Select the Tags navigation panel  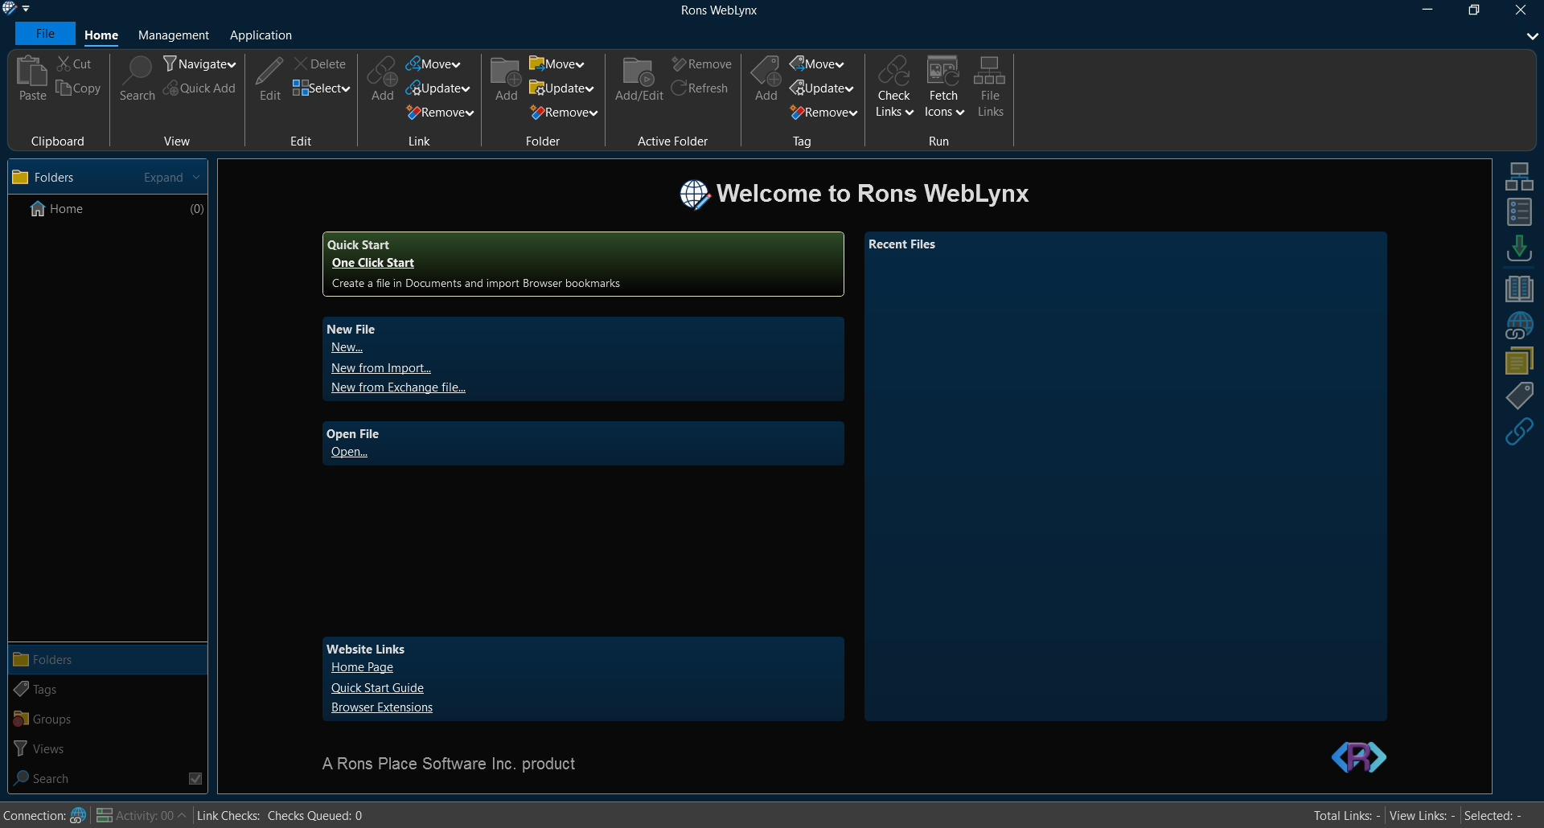tap(108, 689)
